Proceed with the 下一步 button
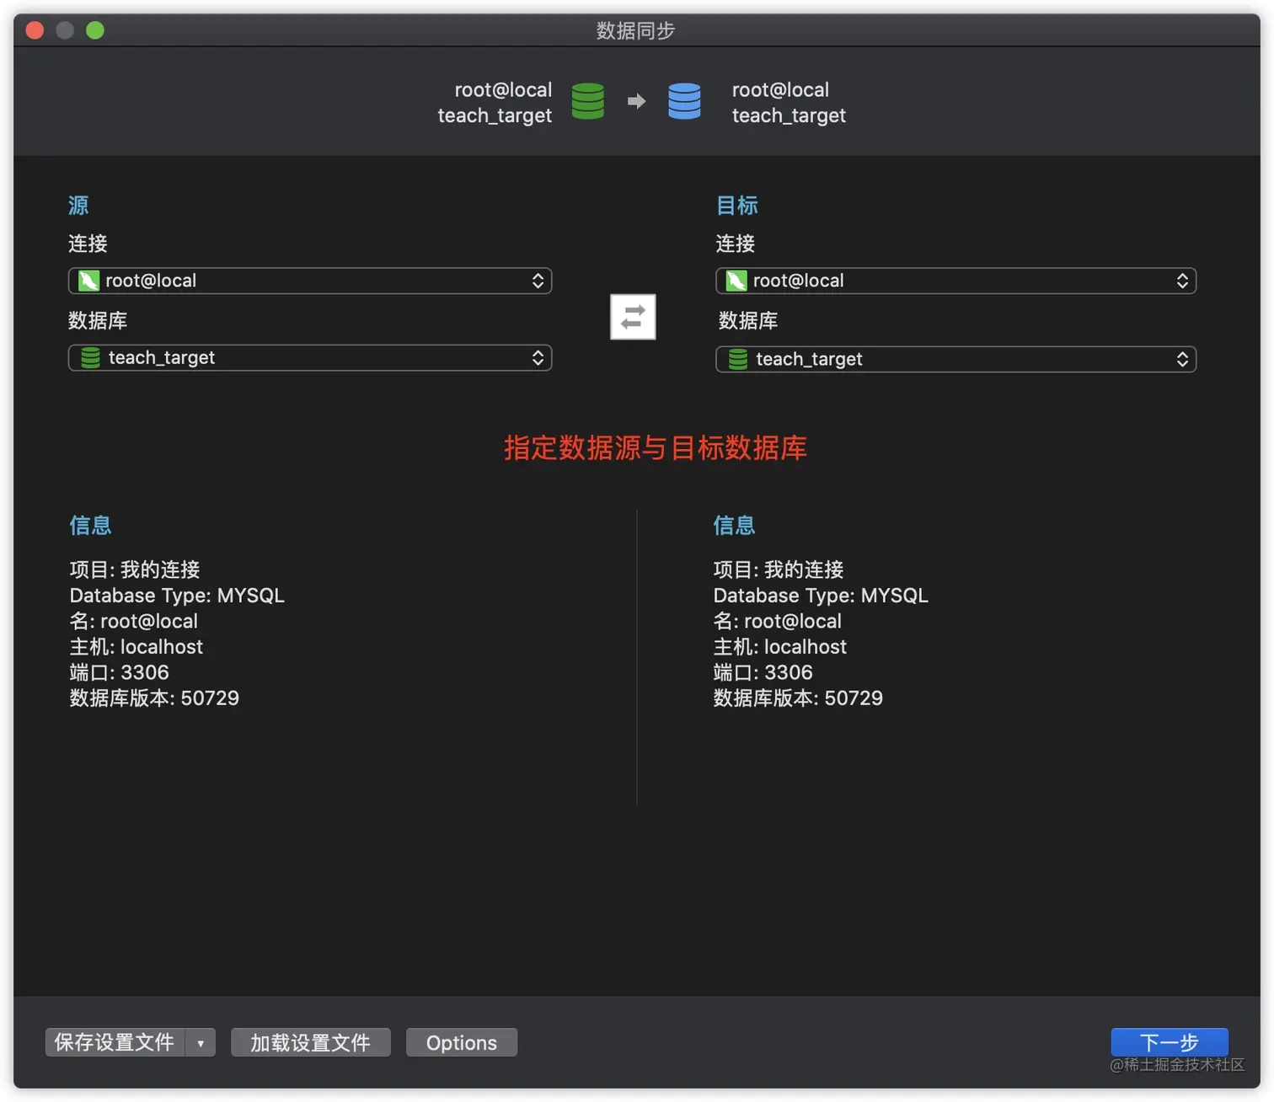 [x=1170, y=1043]
